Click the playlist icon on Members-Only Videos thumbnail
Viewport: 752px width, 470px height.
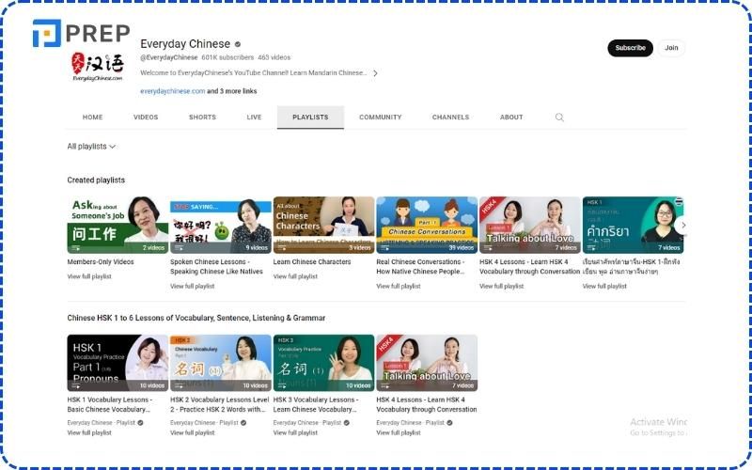[x=76, y=248]
